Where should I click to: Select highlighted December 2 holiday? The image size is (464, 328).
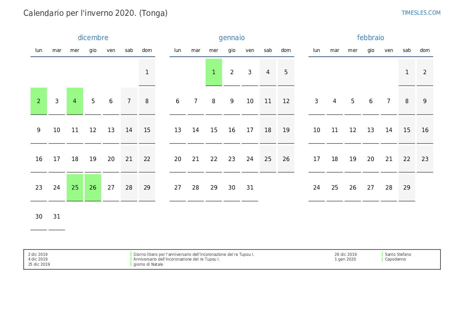point(39,101)
